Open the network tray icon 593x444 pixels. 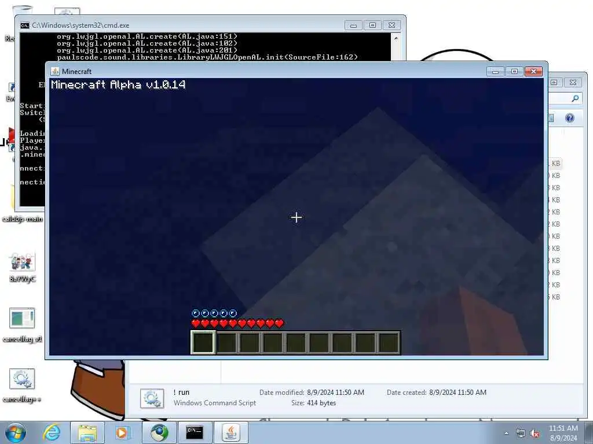pos(521,434)
